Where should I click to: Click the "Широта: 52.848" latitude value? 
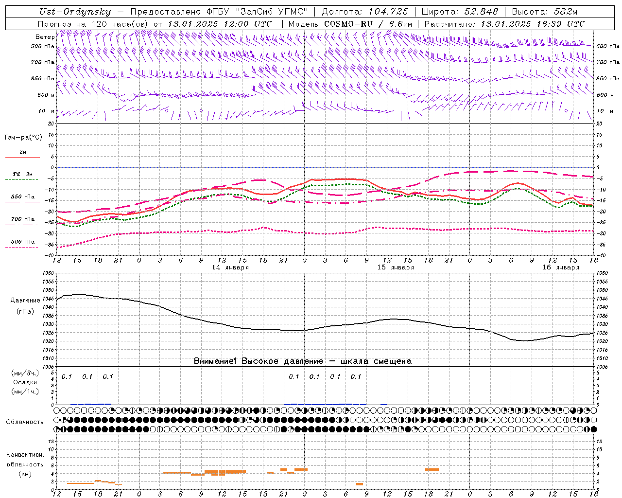(460, 12)
